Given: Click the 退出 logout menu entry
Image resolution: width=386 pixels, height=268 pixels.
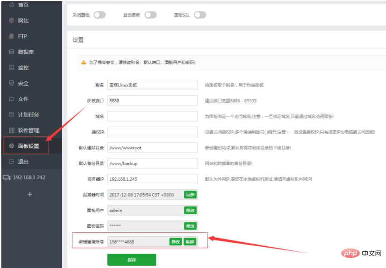Looking at the screenshot, I should coord(23,162).
